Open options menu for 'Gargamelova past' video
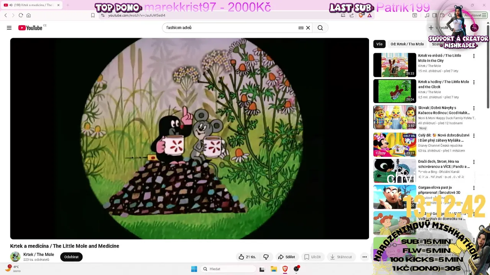The image size is (490, 275). pos(474,188)
